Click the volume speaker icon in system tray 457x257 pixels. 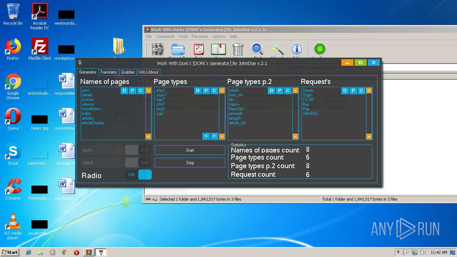(423, 252)
